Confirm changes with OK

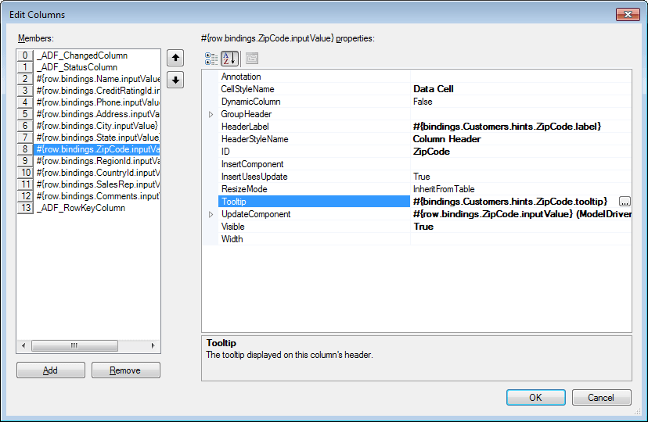click(x=535, y=397)
